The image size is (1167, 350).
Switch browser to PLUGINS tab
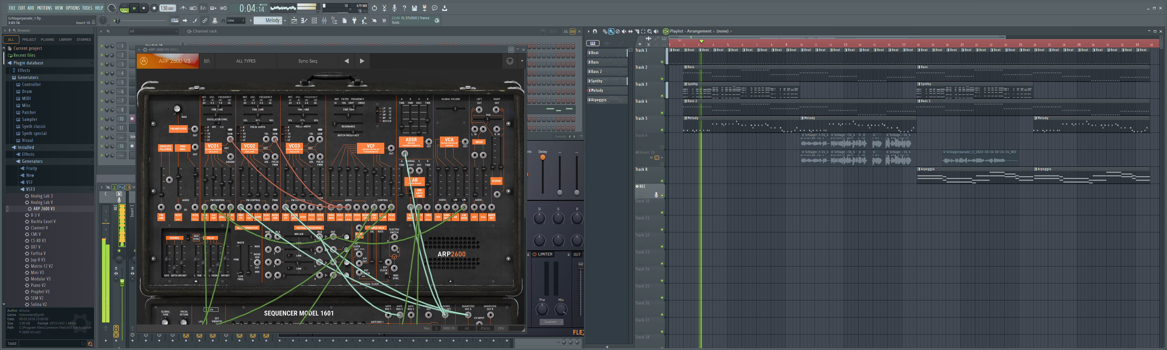click(47, 39)
